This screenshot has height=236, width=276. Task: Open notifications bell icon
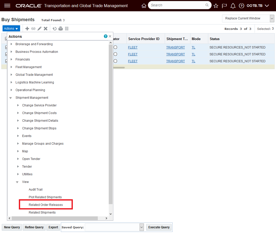click(233, 6)
